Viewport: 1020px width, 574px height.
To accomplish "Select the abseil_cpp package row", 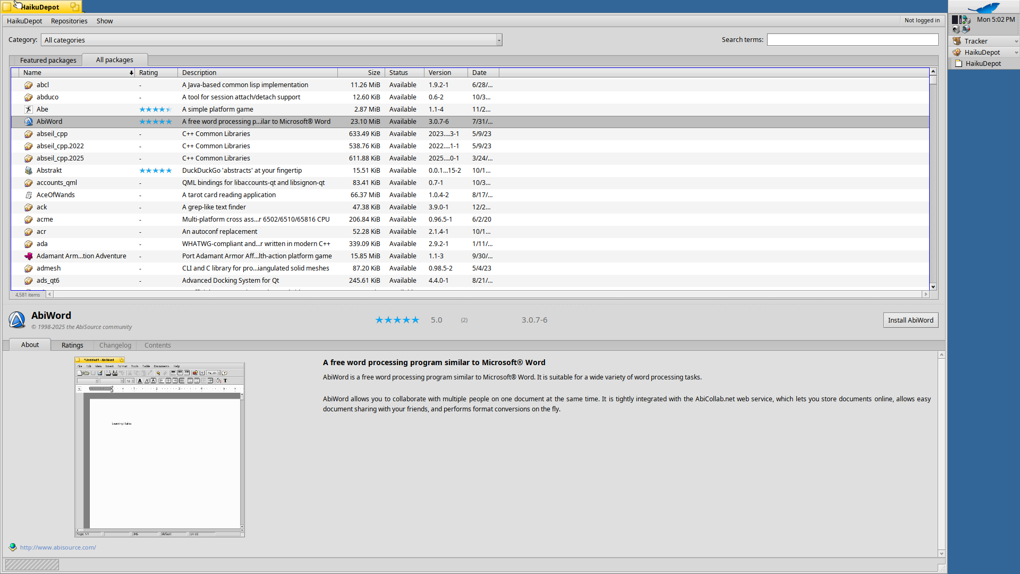I will coord(470,134).
